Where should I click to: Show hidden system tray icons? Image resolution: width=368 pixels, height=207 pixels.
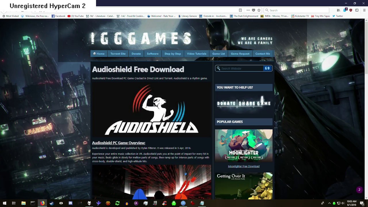(x=329, y=203)
